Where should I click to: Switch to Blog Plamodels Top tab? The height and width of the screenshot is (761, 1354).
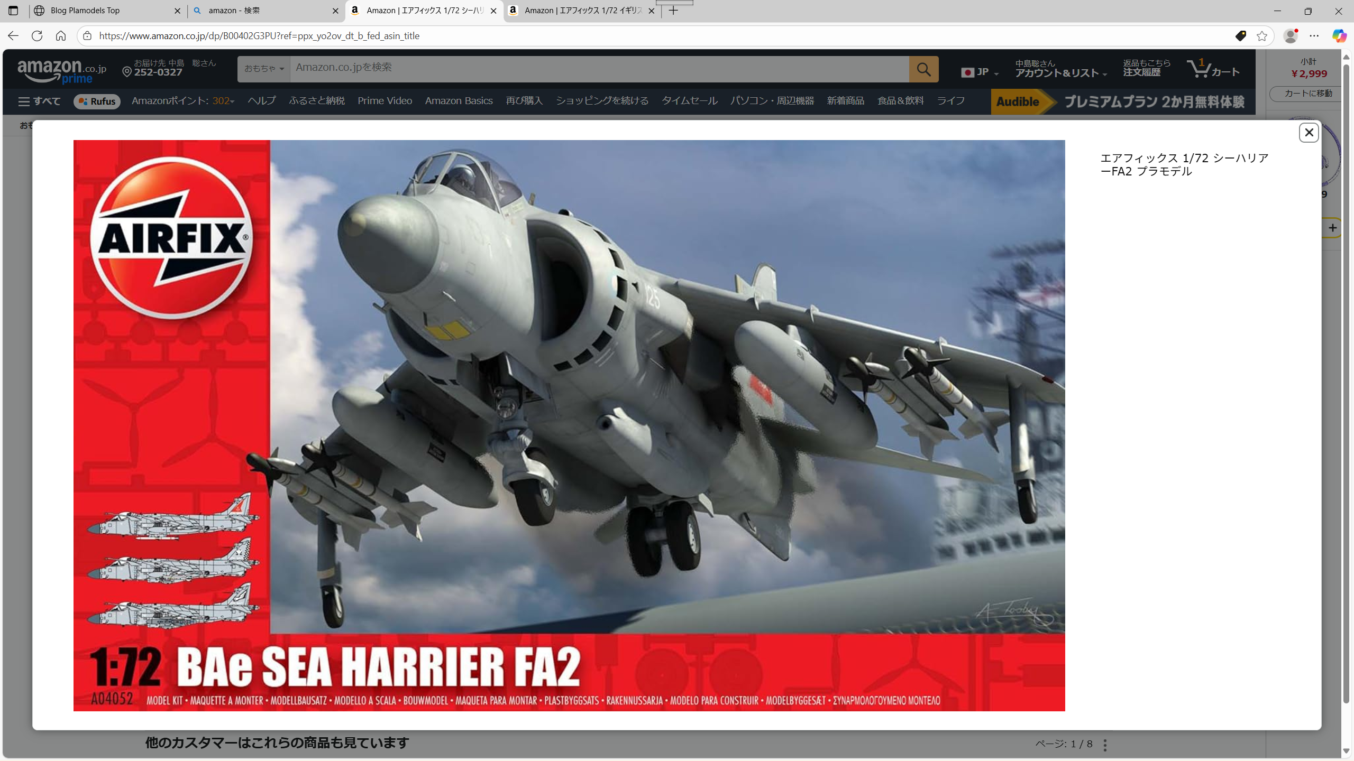pyautogui.click(x=106, y=11)
